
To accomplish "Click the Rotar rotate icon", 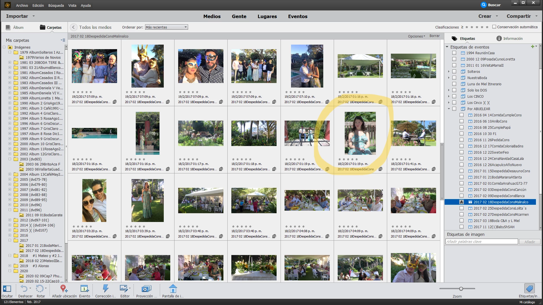I will click(40, 289).
